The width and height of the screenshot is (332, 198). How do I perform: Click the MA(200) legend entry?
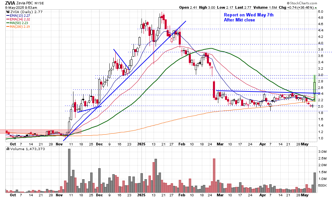click(x=18, y=26)
